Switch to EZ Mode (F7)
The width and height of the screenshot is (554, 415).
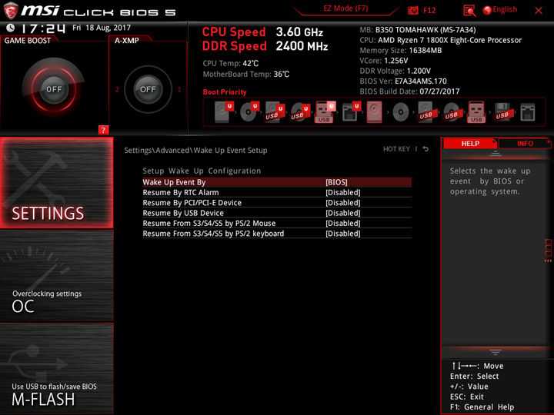345,8
